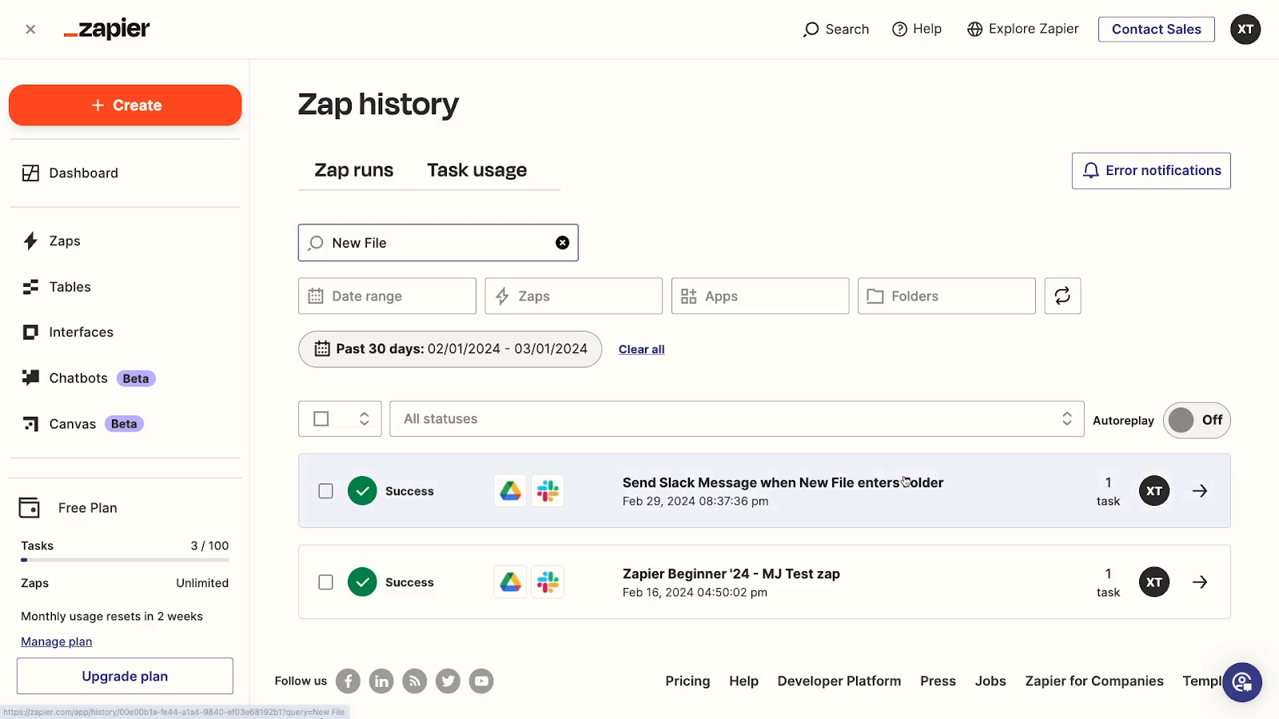The height and width of the screenshot is (719, 1279).
Task: Open the Zaps filter dropdown
Action: (x=573, y=296)
